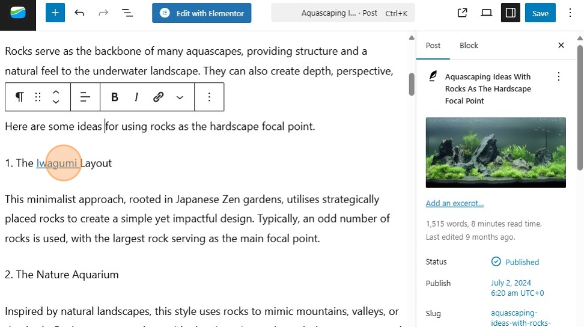The height and width of the screenshot is (327, 584).
Task: Toggle bold formatting
Action: click(114, 97)
